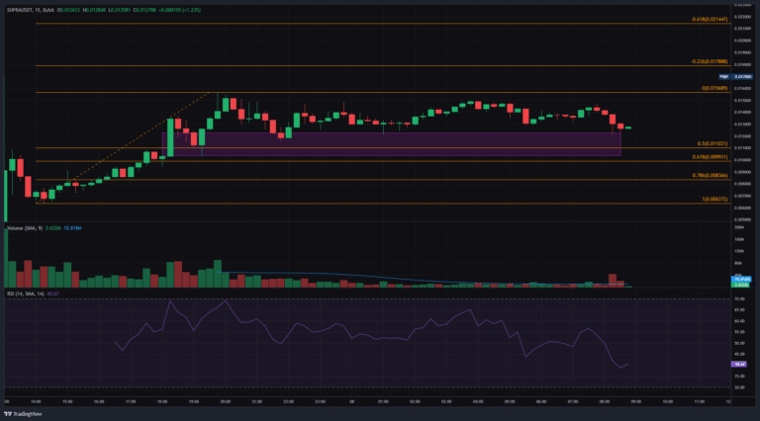Click the 20:00 mark on time axis
Image resolution: width=760 pixels, height=421 pixels.
coord(225,402)
